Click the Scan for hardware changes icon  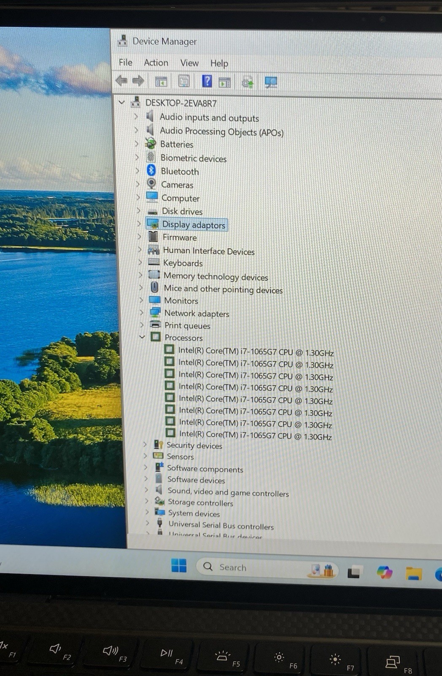tap(271, 82)
